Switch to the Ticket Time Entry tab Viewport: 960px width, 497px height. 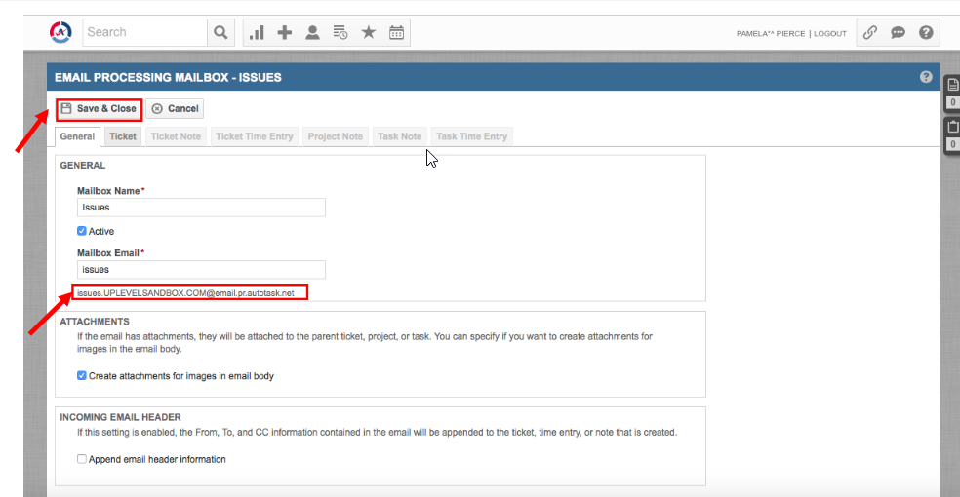254,137
